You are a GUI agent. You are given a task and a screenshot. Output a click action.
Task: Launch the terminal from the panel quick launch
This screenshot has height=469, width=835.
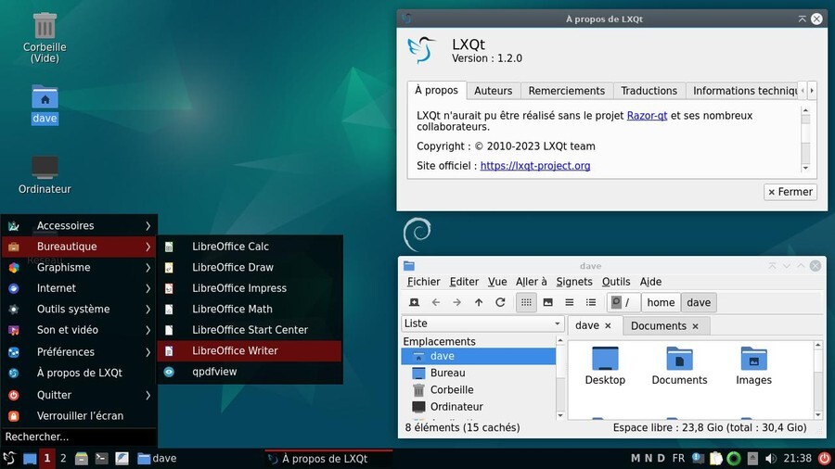pyautogui.click(x=101, y=459)
